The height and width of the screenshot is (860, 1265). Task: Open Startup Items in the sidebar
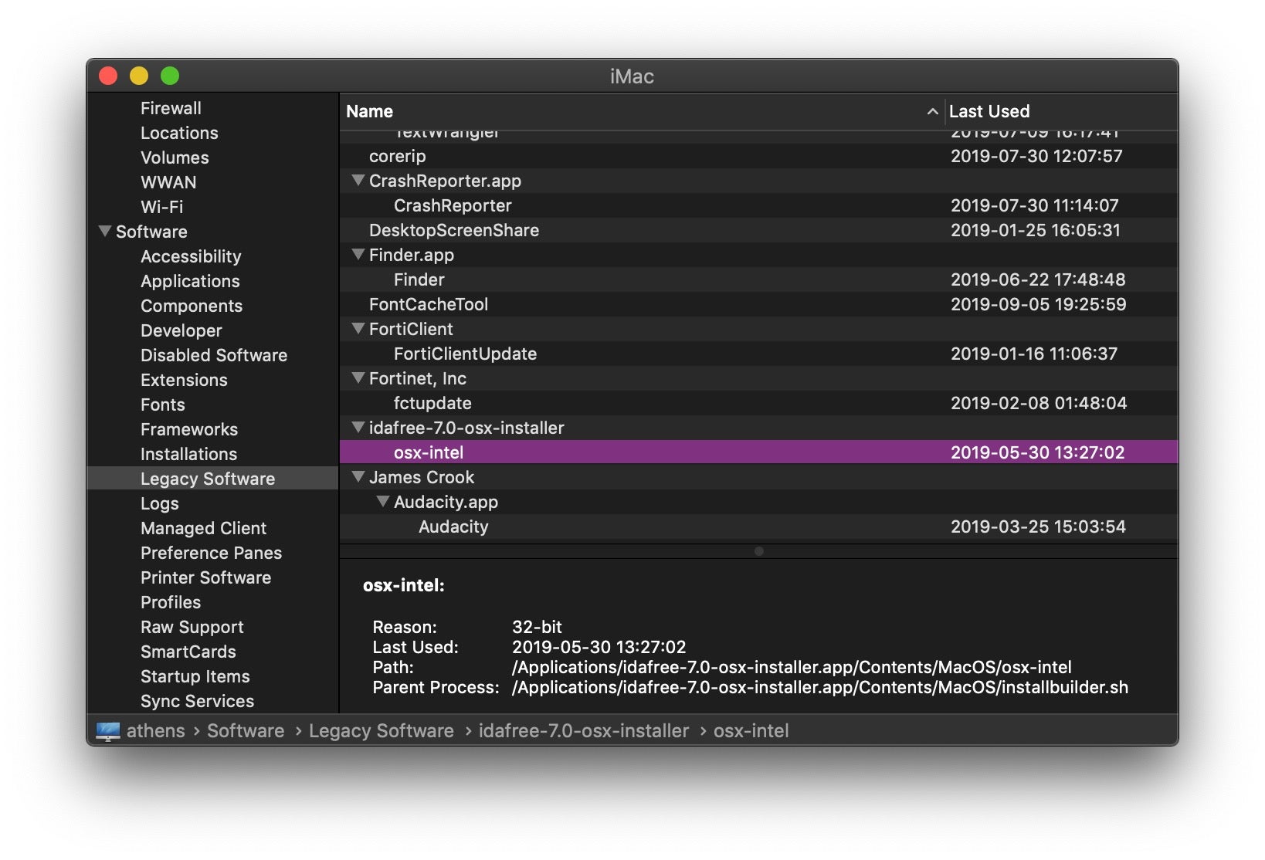[195, 676]
